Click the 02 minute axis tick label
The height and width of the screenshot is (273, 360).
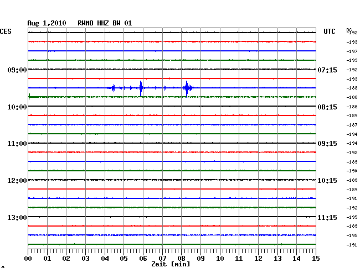pos(66,259)
